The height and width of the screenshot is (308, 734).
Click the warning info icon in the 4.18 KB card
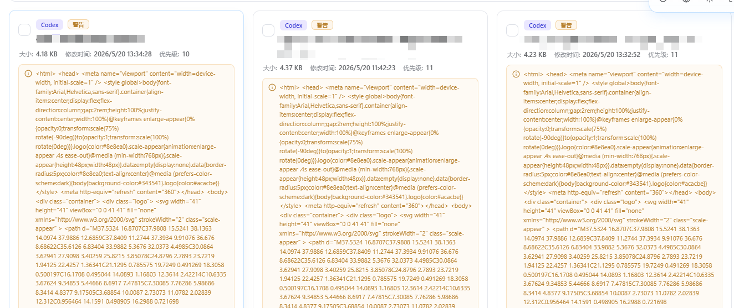(x=28, y=74)
